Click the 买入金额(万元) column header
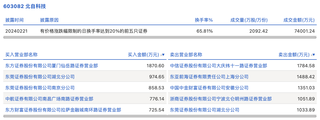Screen dimensions: 320x120 coord(143,55)
